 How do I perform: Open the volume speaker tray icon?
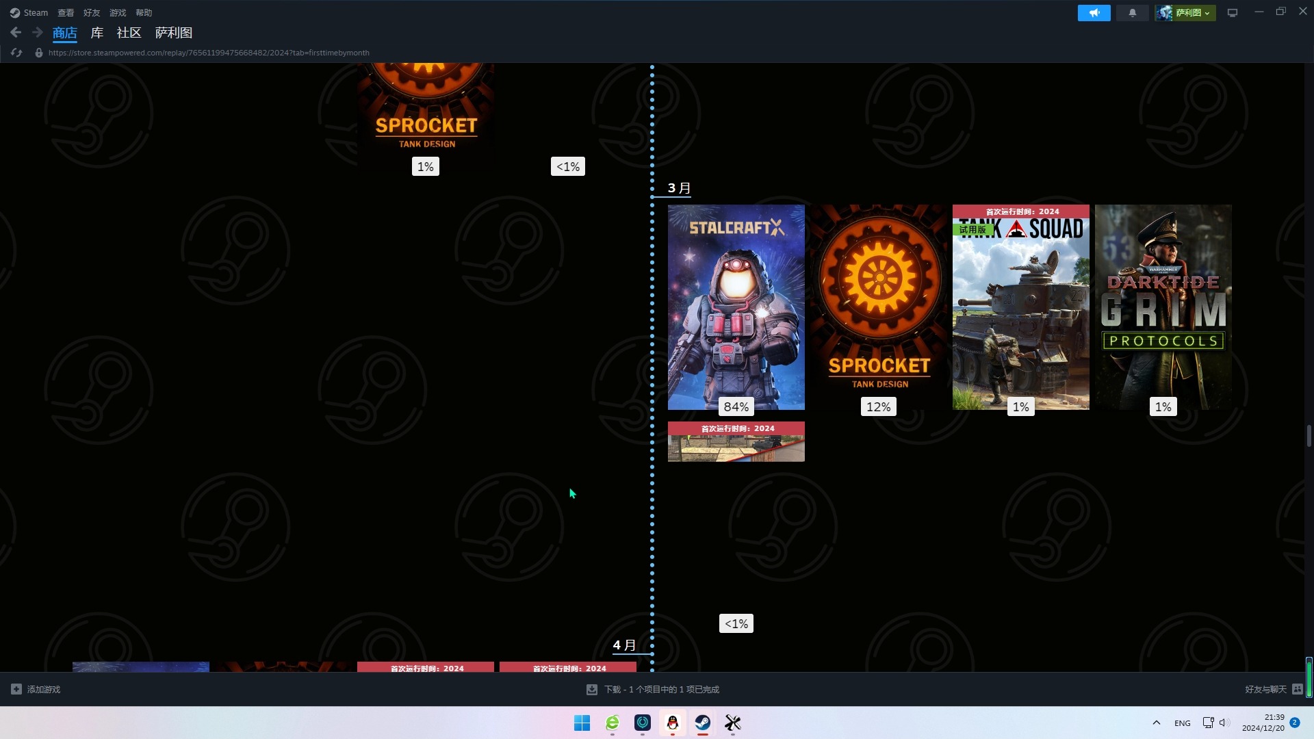pyautogui.click(x=1224, y=723)
